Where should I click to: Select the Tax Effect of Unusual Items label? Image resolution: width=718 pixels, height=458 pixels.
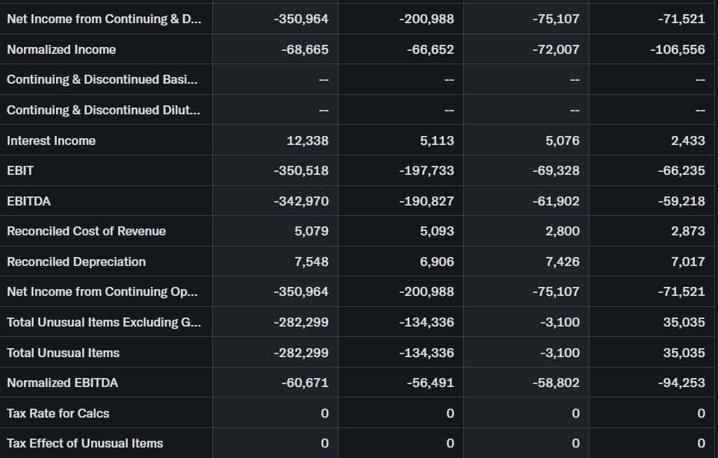pyautogui.click(x=84, y=443)
